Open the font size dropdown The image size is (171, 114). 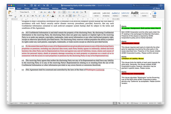(x=38, y=12)
